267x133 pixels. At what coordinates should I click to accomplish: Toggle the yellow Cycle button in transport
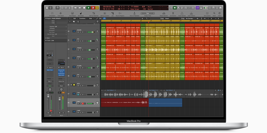click(97, 7)
